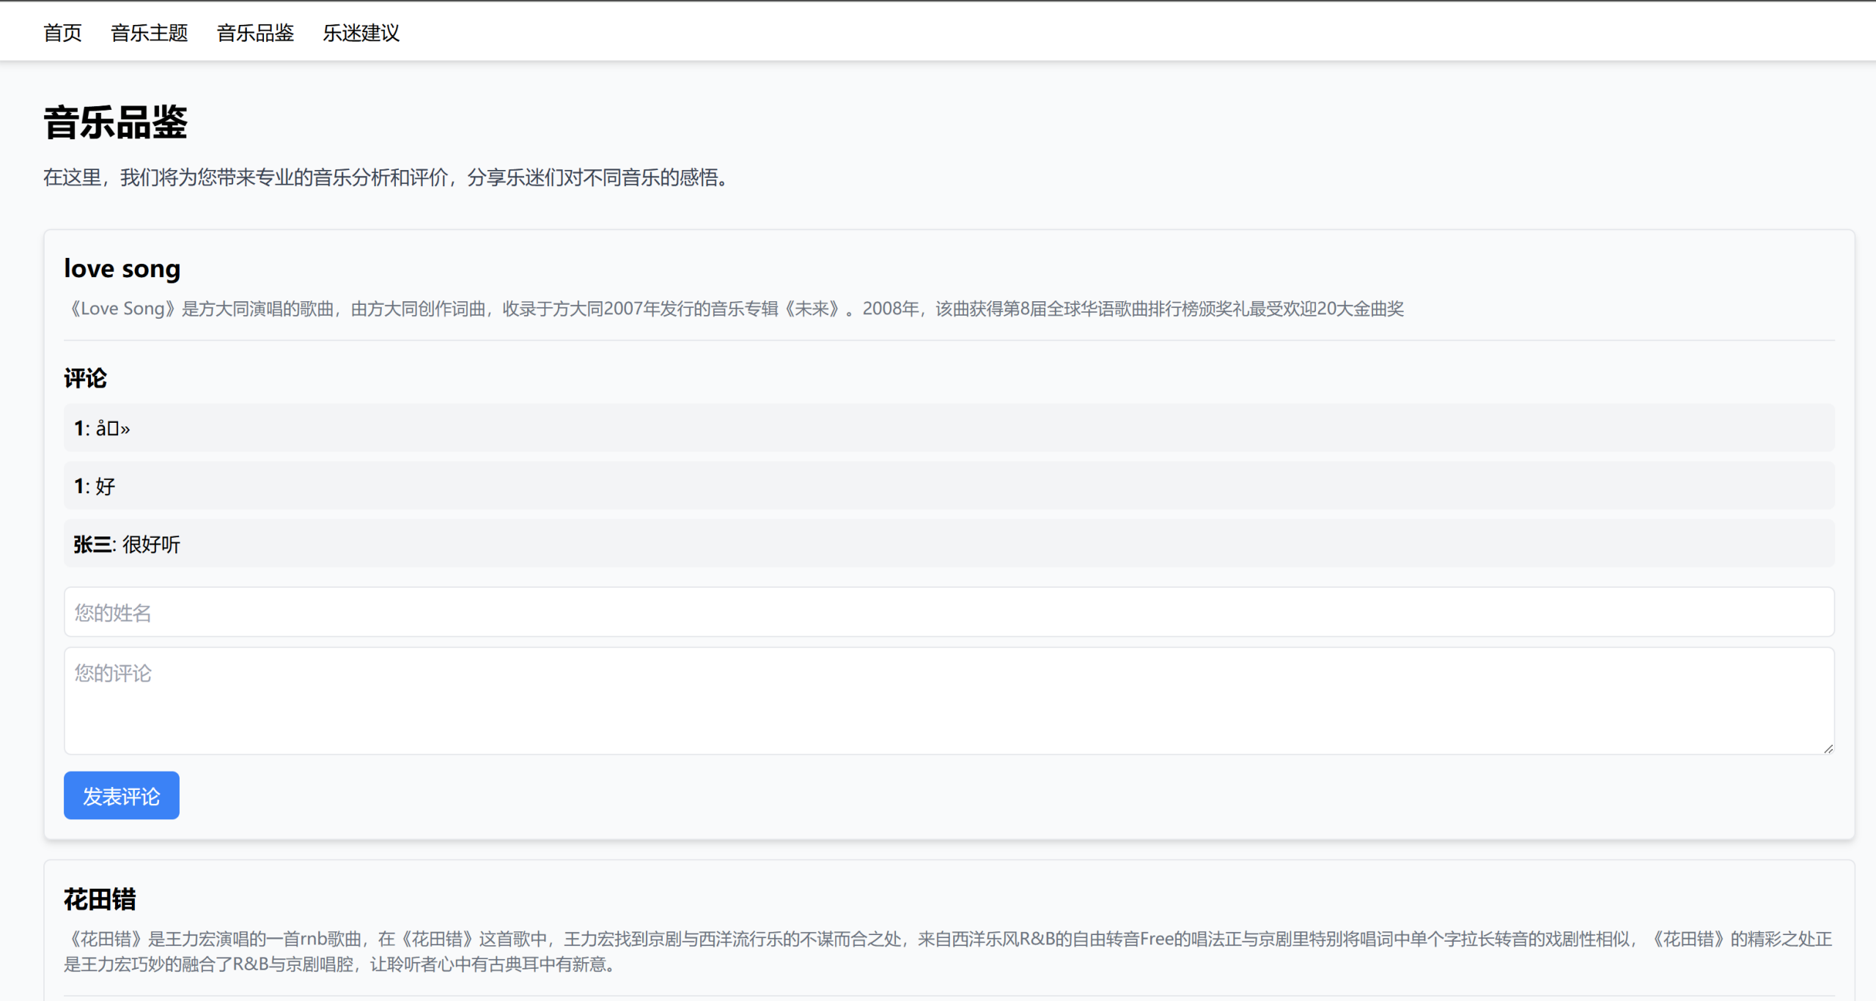This screenshot has height=1001, width=1876.
Task: Open the 音乐主题 nav link
Action: (149, 33)
